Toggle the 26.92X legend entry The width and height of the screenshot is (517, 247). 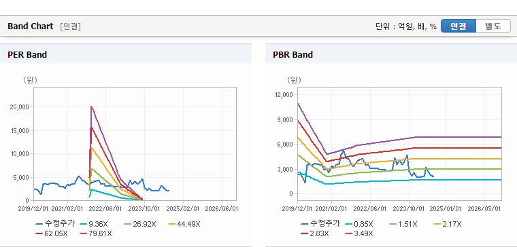pos(140,225)
